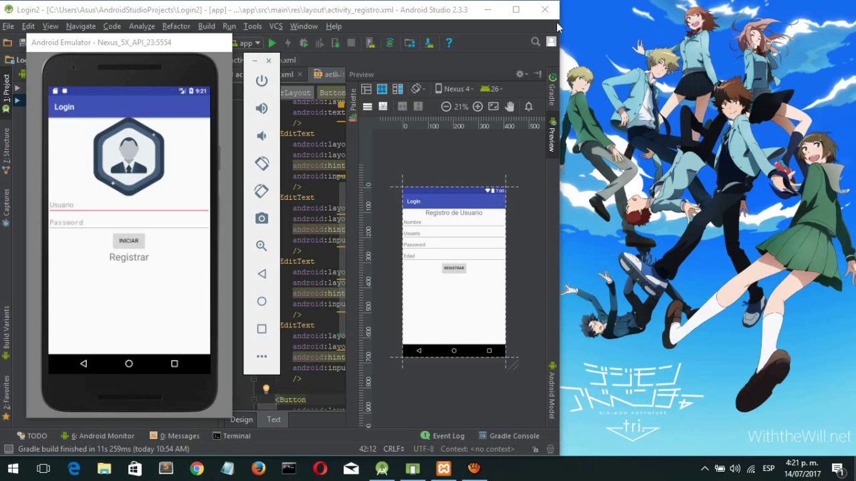Open the Build menu
The height and width of the screenshot is (481, 856).
(207, 26)
